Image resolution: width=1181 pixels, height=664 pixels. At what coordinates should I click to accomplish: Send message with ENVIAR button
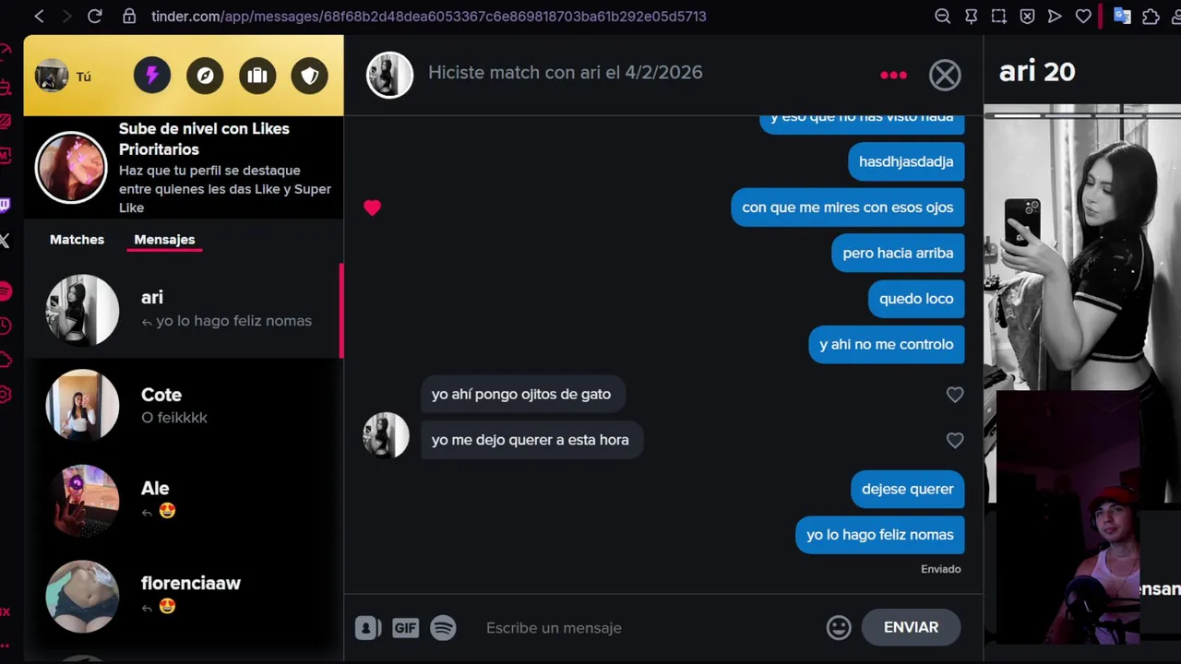click(911, 627)
